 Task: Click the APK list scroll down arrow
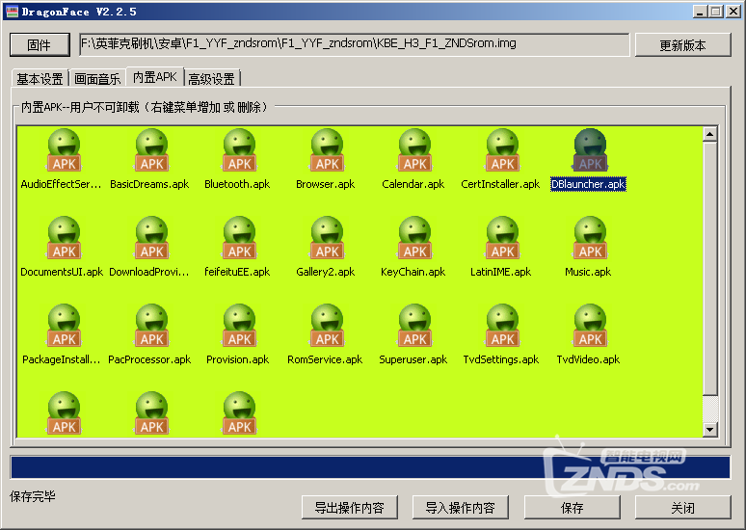pos(709,430)
